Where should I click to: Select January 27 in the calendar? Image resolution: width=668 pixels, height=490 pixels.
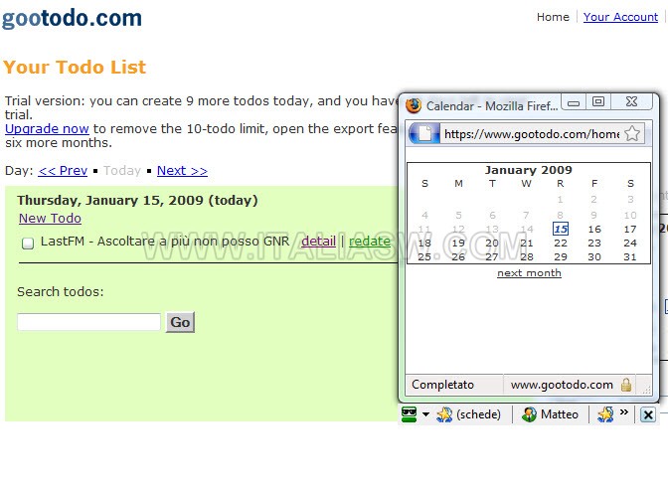tap(492, 257)
